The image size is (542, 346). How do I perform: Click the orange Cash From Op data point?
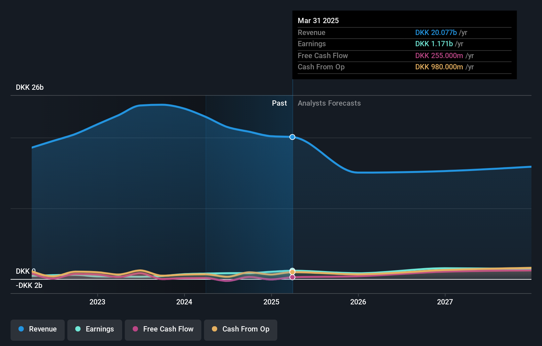(x=292, y=272)
